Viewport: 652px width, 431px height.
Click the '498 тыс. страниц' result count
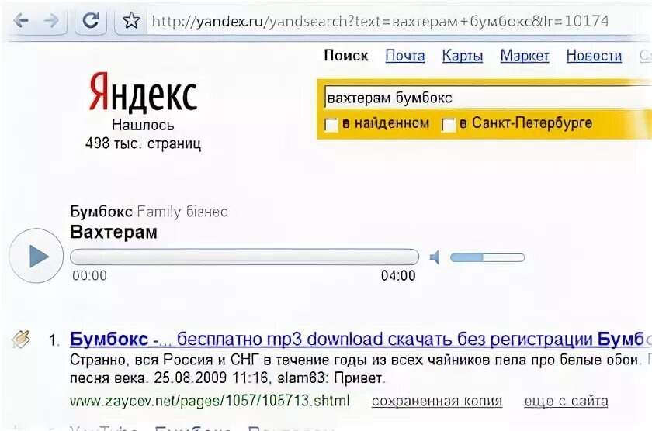(x=143, y=143)
